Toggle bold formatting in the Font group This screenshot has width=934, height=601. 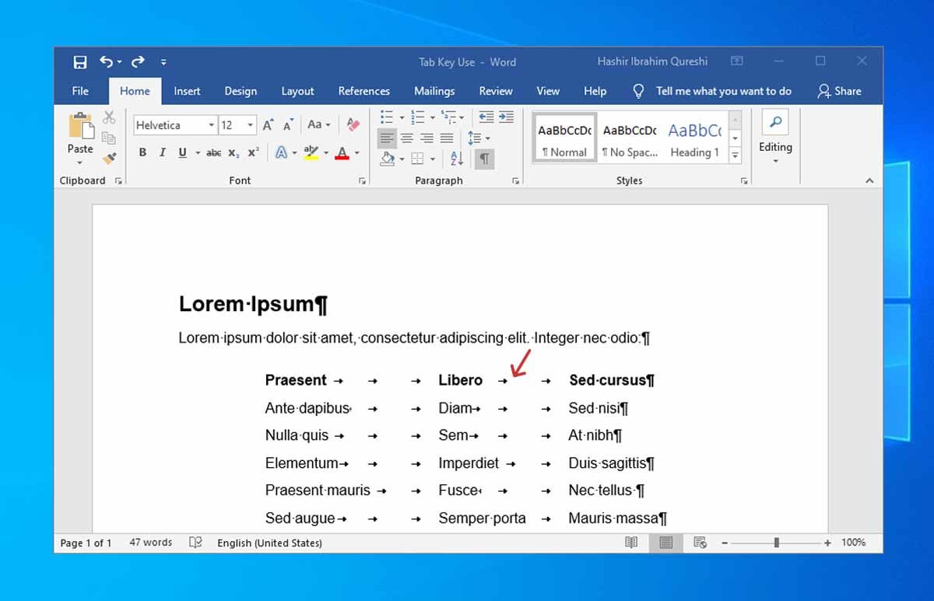click(142, 152)
